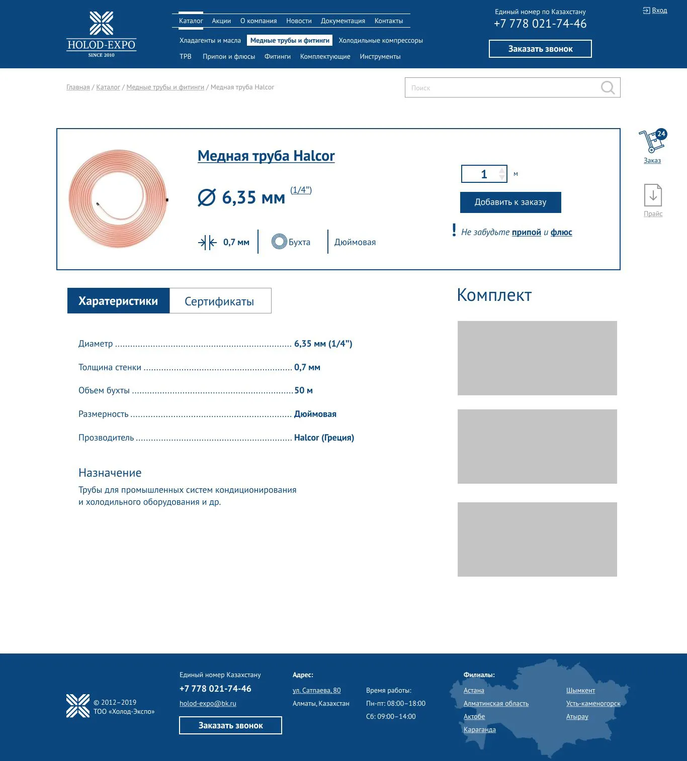This screenshot has height=761, width=687.
Task: Open the shopping cart order icon
Action: (652, 142)
